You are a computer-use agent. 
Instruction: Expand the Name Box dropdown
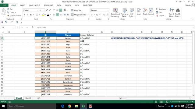[14, 27]
